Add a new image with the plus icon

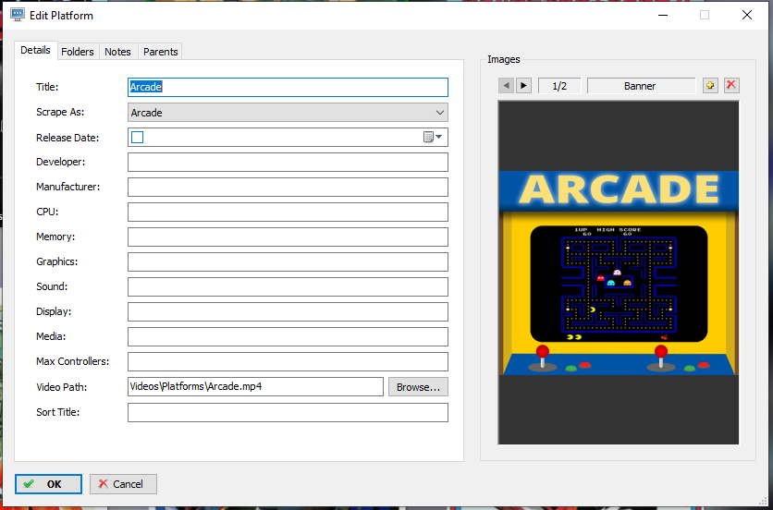pyautogui.click(x=710, y=86)
